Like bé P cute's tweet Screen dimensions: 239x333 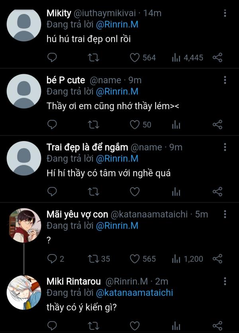tap(135, 125)
